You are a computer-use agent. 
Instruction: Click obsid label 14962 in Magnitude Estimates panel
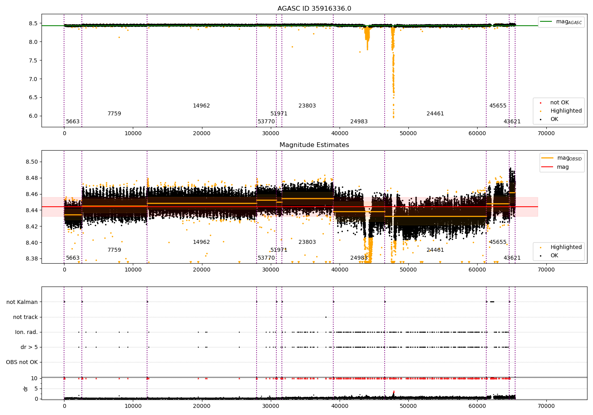tap(201, 242)
